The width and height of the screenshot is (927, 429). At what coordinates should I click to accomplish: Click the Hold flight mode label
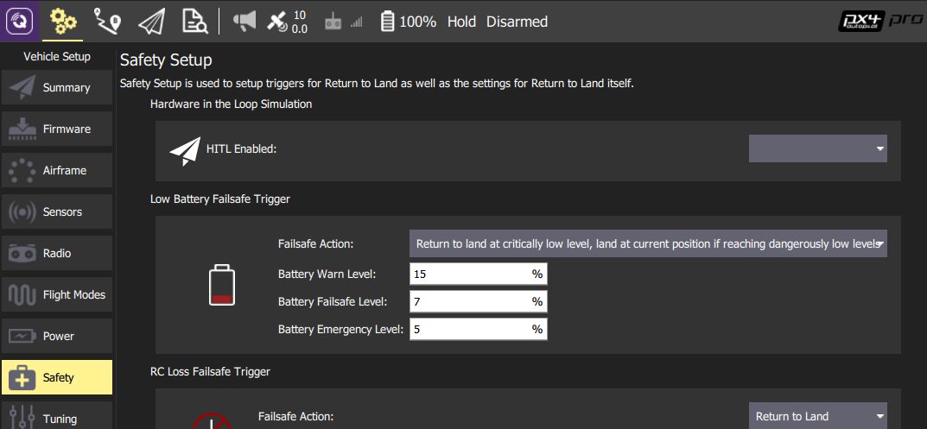point(461,22)
